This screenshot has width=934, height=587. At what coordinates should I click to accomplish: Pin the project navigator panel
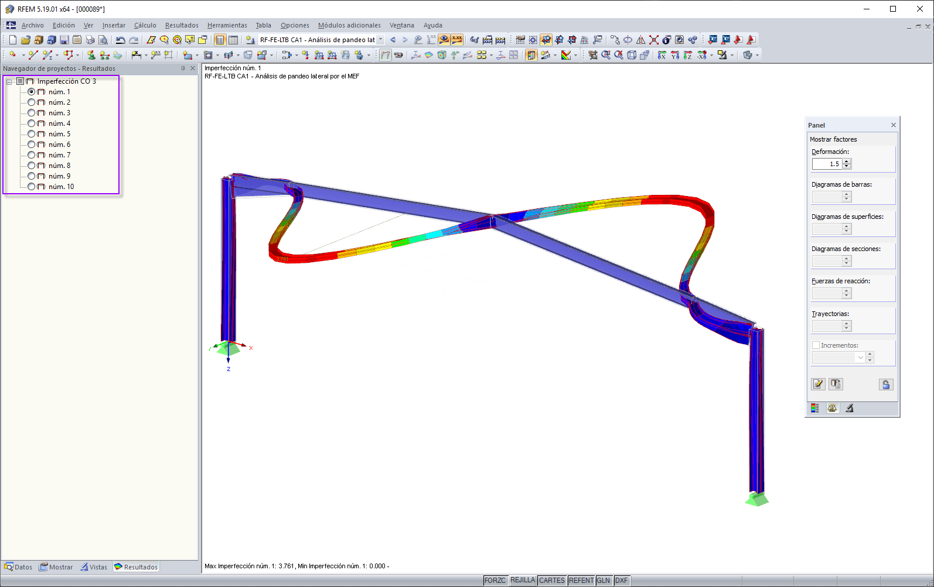pos(183,68)
